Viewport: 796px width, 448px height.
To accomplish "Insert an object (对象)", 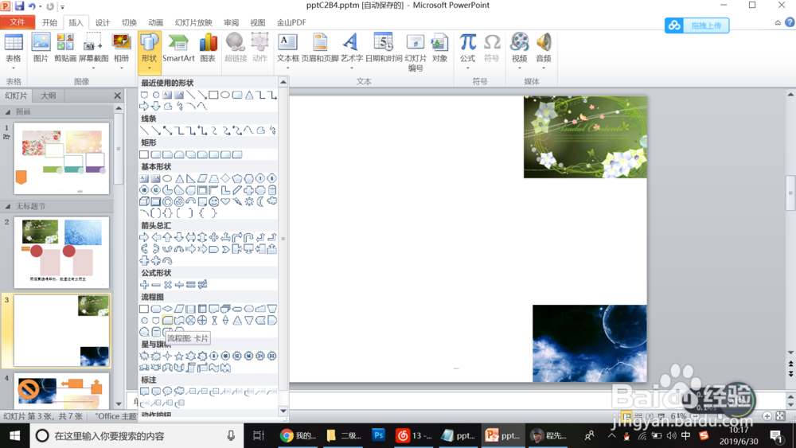I will coord(439,49).
